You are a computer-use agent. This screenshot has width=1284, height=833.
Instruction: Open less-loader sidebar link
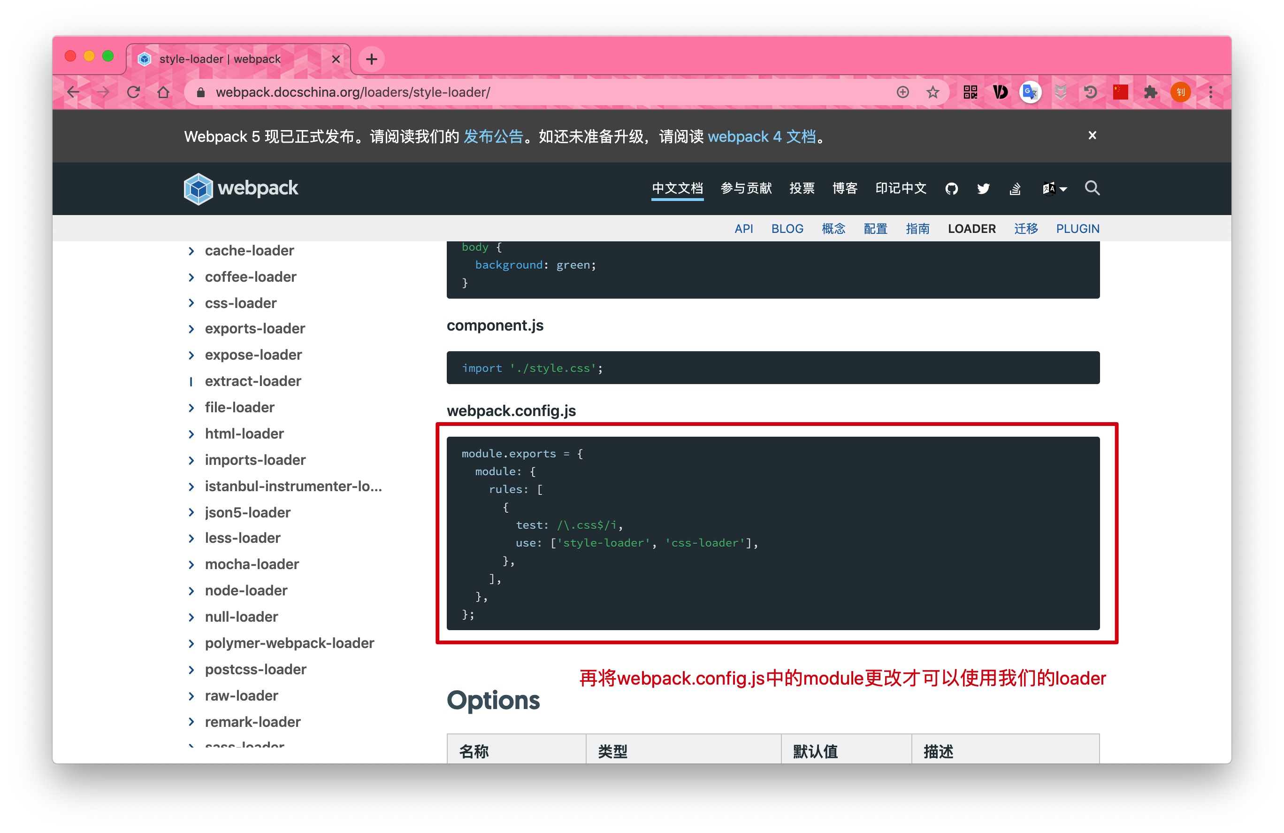243,538
